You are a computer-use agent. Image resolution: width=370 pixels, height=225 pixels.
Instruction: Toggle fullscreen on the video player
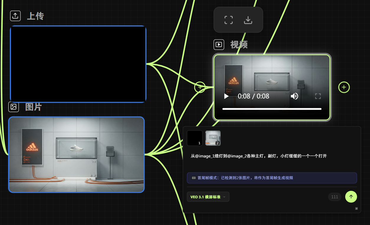pyautogui.click(x=318, y=96)
